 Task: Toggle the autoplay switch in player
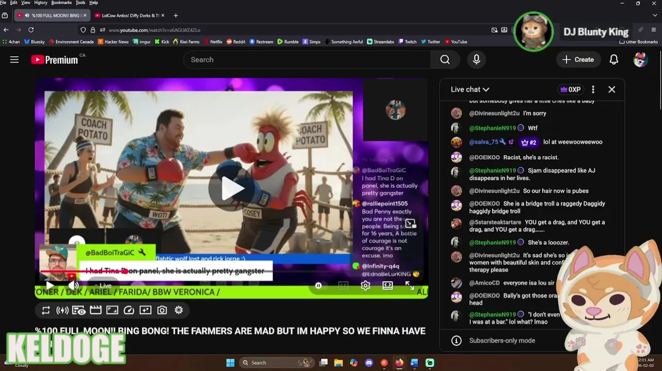pos(319,285)
